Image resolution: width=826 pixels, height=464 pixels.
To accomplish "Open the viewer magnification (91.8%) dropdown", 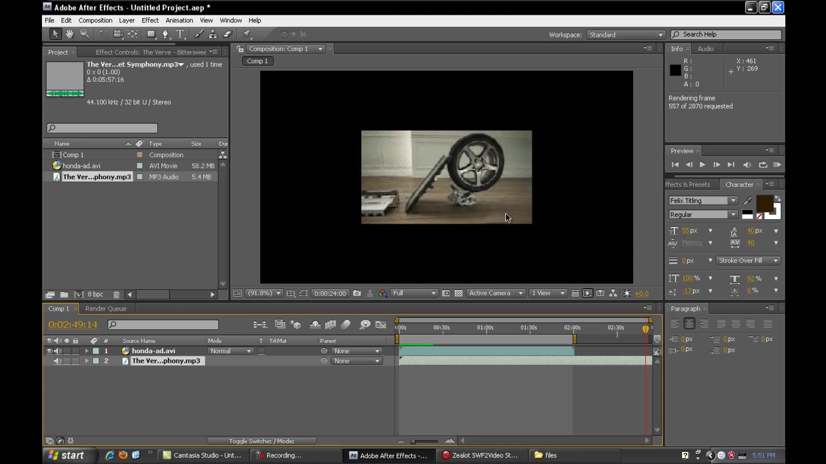I will tap(265, 293).
